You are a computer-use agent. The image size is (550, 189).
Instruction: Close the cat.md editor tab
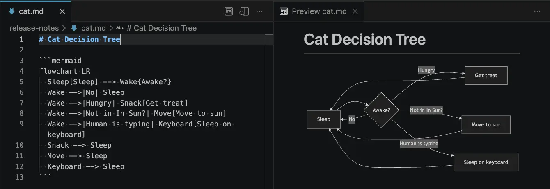click(62, 11)
